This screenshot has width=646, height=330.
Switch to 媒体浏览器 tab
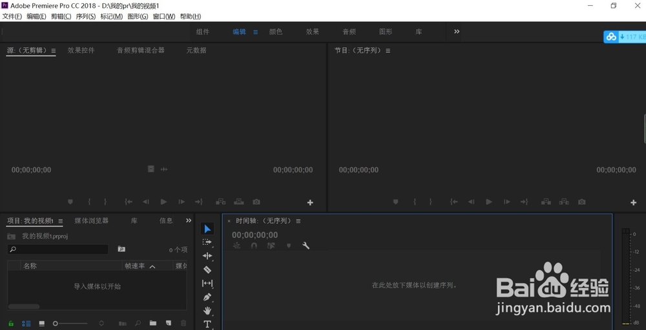click(92, 220)
